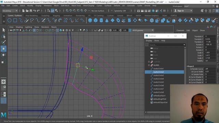Viewport: 219px width, 123px height.
Task: Activate the Rotate tool in toolbox
Action: 4,55
